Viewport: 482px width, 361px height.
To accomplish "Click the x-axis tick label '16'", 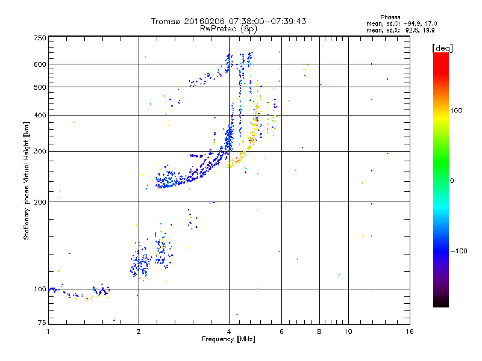I will pos(410,332).
